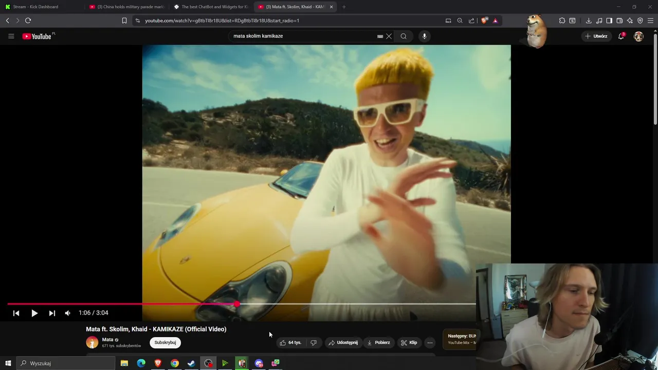Screen dimensions: 658x370
Task: Run search with the magnifier button
Action: click(404, 36)
